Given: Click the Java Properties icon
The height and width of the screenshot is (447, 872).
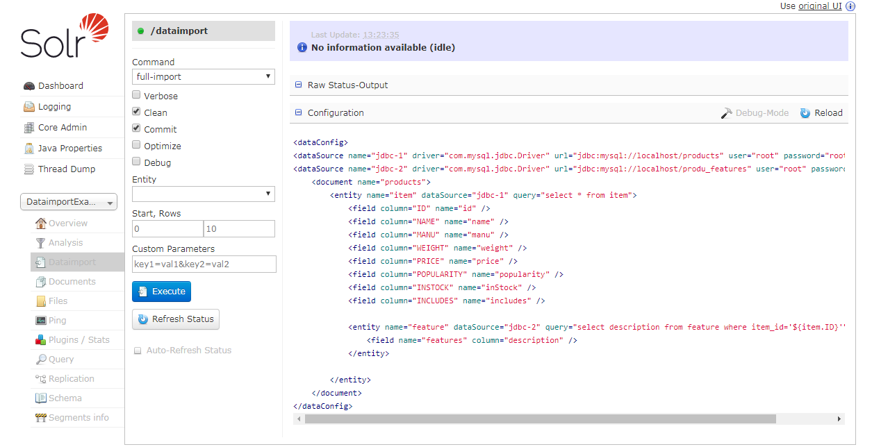Looking at the screenshot, I should (x=29, y=149).
